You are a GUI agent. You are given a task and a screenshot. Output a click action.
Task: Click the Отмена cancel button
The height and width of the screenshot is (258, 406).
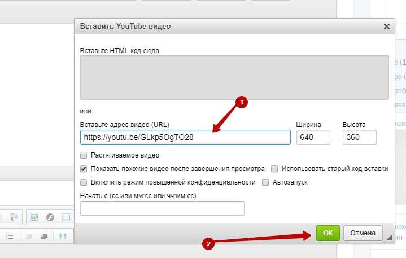point(363,233)
